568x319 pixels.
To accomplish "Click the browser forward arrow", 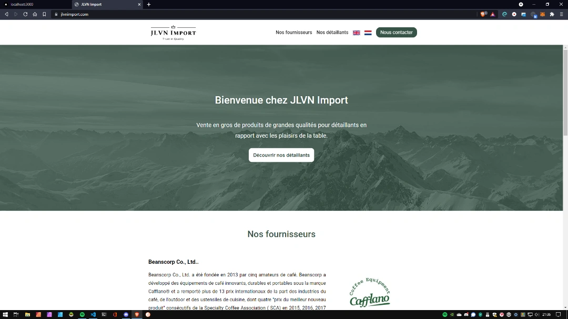I will pyautogui.click(x=16, y=14).
